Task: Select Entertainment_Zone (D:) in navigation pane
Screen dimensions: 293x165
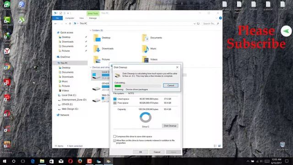Action: point(74,100)
